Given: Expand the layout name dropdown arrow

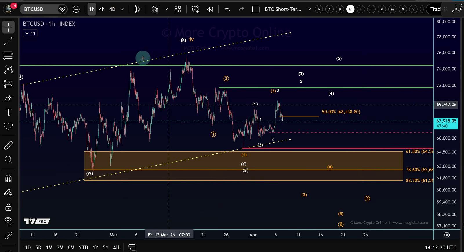Looking at the screenshot, I should pyautogui.click(x=309, y=9).
